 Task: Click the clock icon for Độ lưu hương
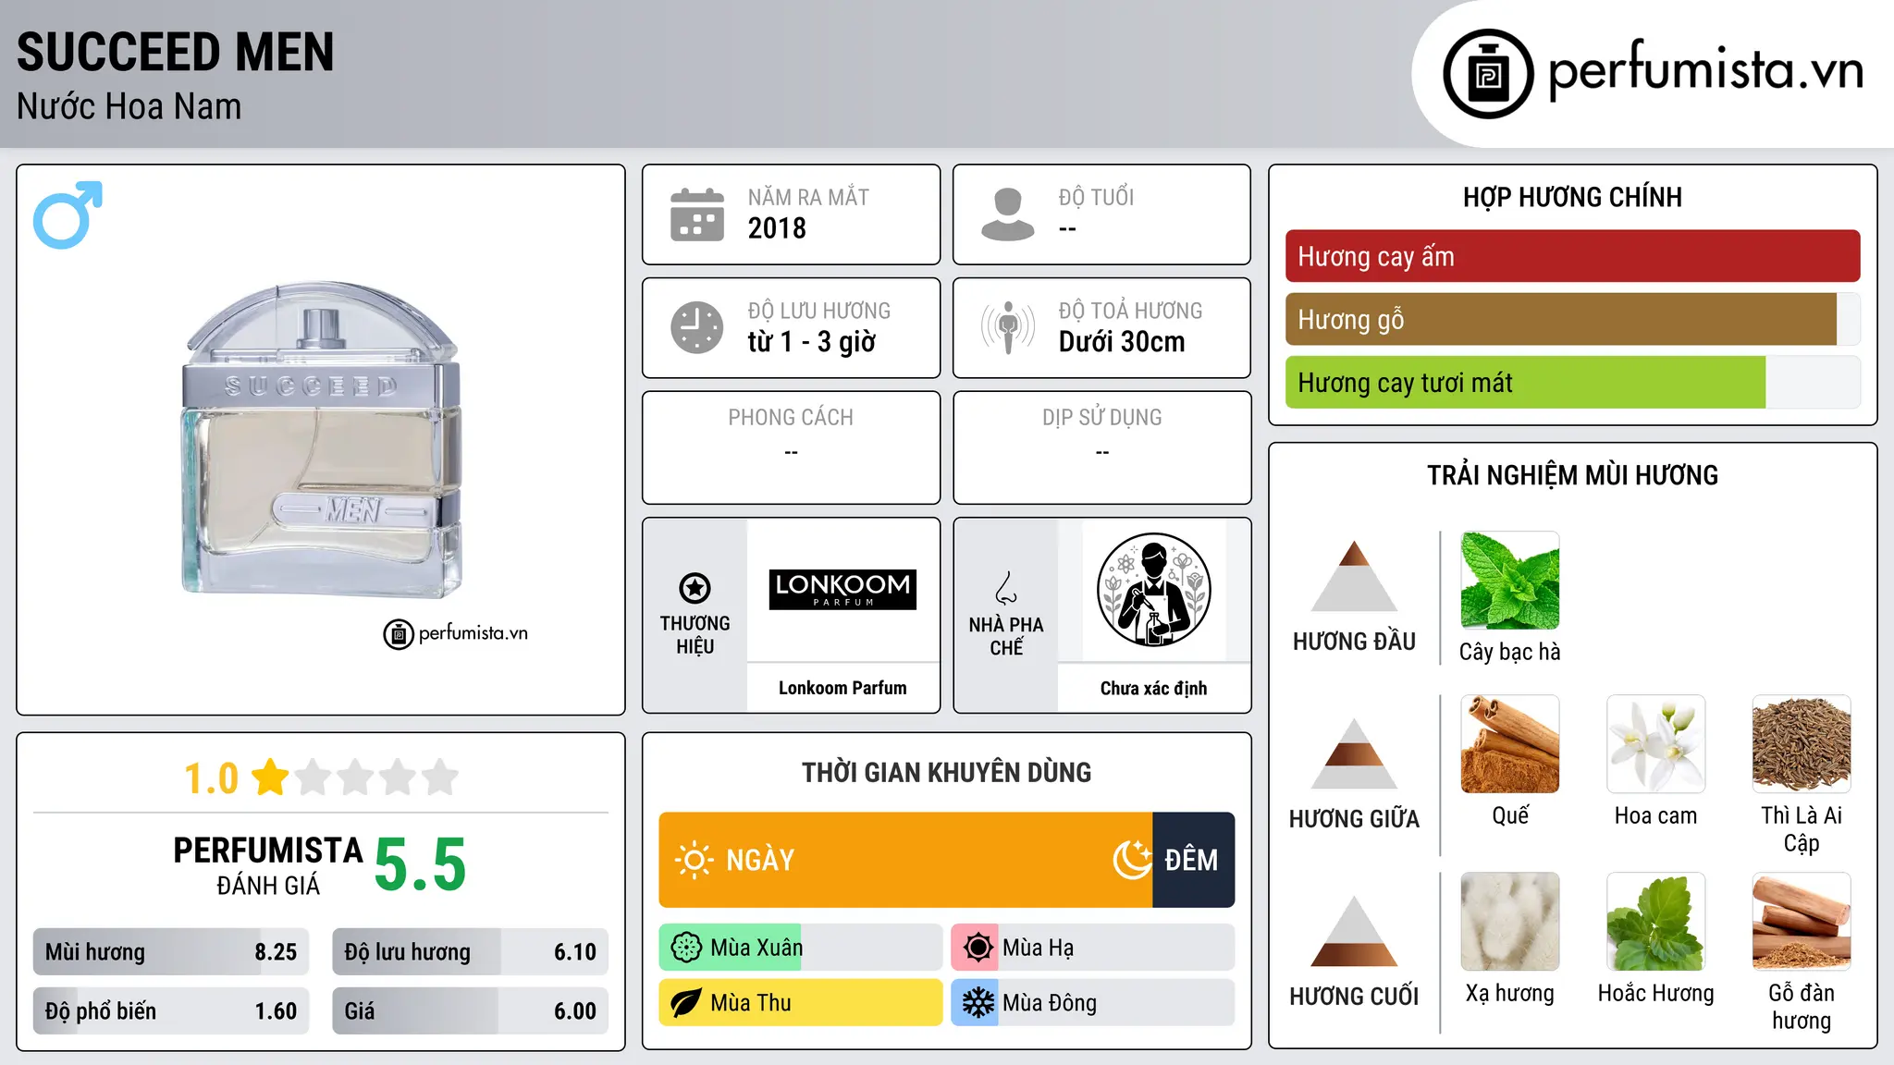[x=697, y=327]
